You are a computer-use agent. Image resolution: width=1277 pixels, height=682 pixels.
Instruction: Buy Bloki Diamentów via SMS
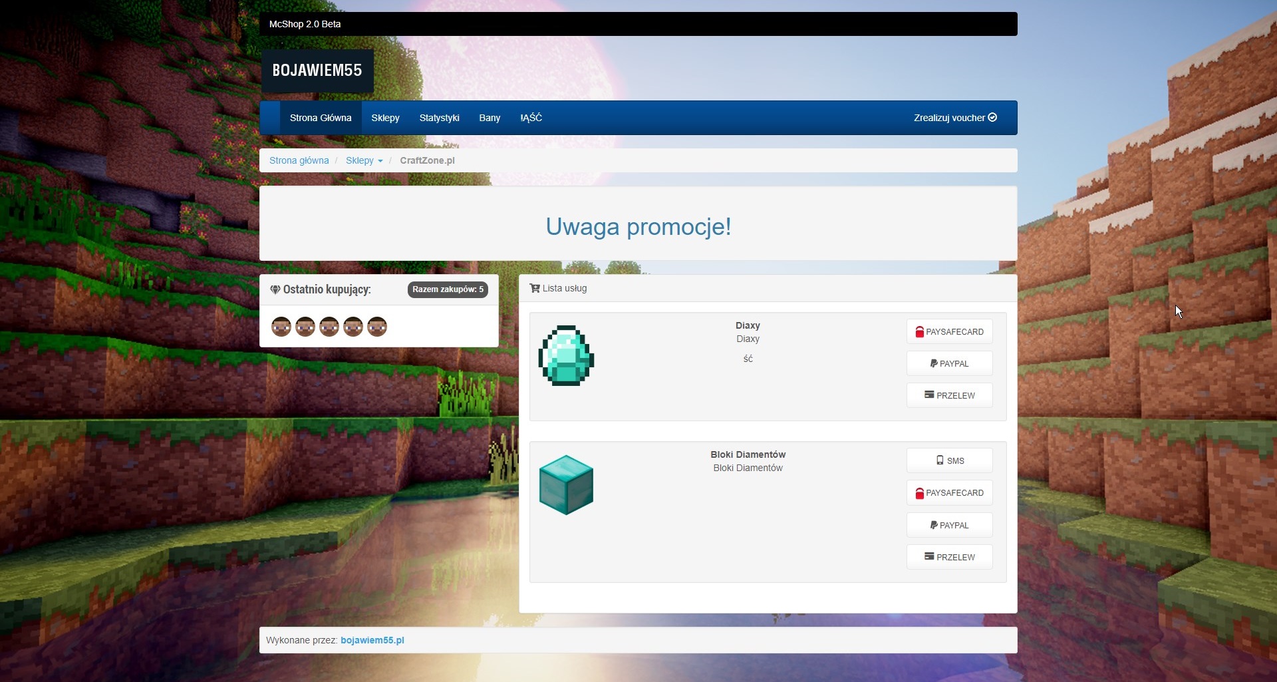(949, 460)
